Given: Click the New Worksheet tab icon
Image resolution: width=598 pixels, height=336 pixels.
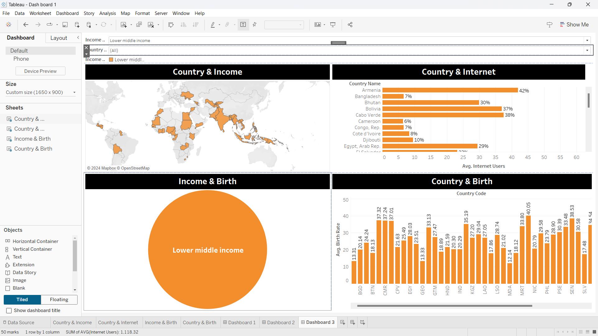Looking at the screenshot, I should click(x=343, y=322).
